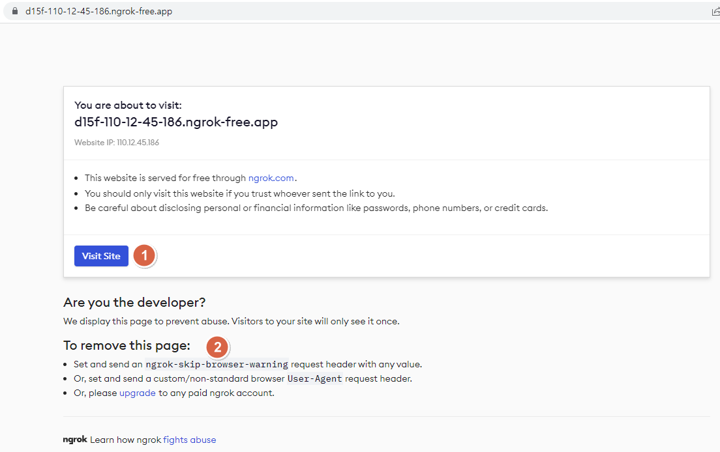Click the heading d15f-110-12-45-186.ngrok-free.app
The image size is (720, 452).
click(x=176, y=122)
